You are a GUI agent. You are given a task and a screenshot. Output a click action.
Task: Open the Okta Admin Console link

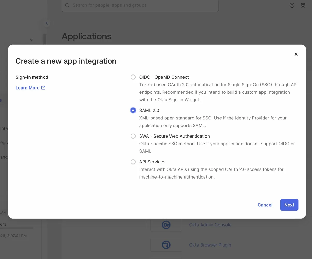click(x=210, y=225)
